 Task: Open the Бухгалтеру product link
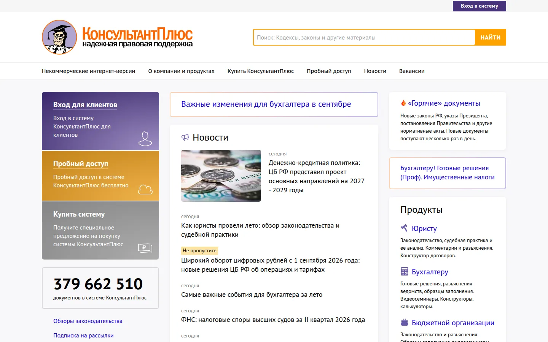coord(430,272)
